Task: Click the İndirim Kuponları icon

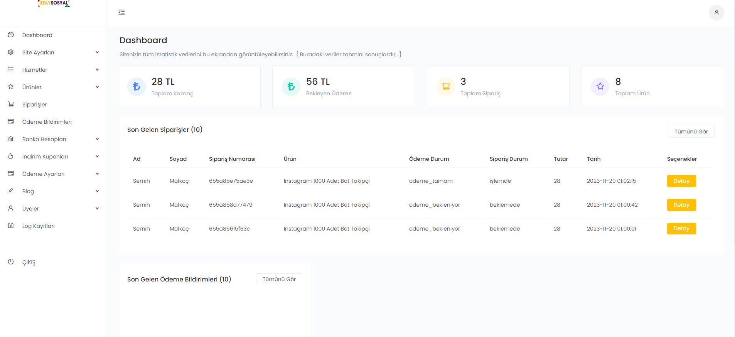Action: (x=11, y=156)
